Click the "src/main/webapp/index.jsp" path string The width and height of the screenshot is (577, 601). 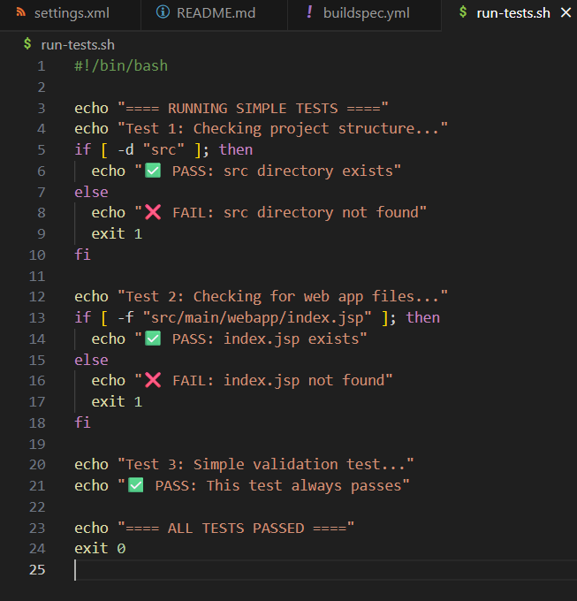tap(257, 318)
